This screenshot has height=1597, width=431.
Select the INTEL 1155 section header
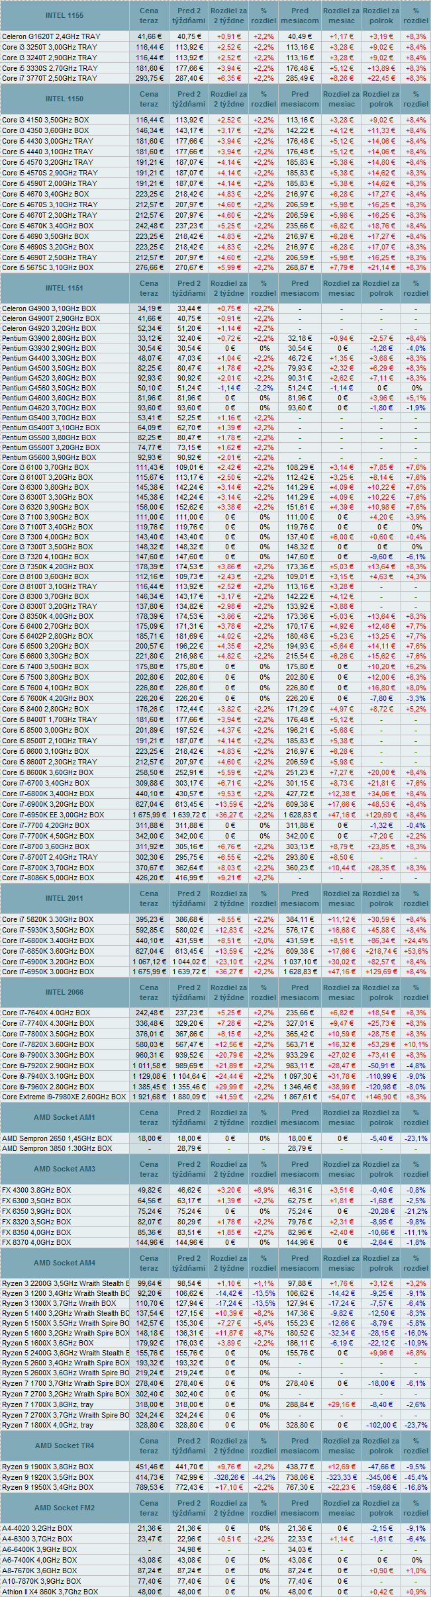(64, 15)
